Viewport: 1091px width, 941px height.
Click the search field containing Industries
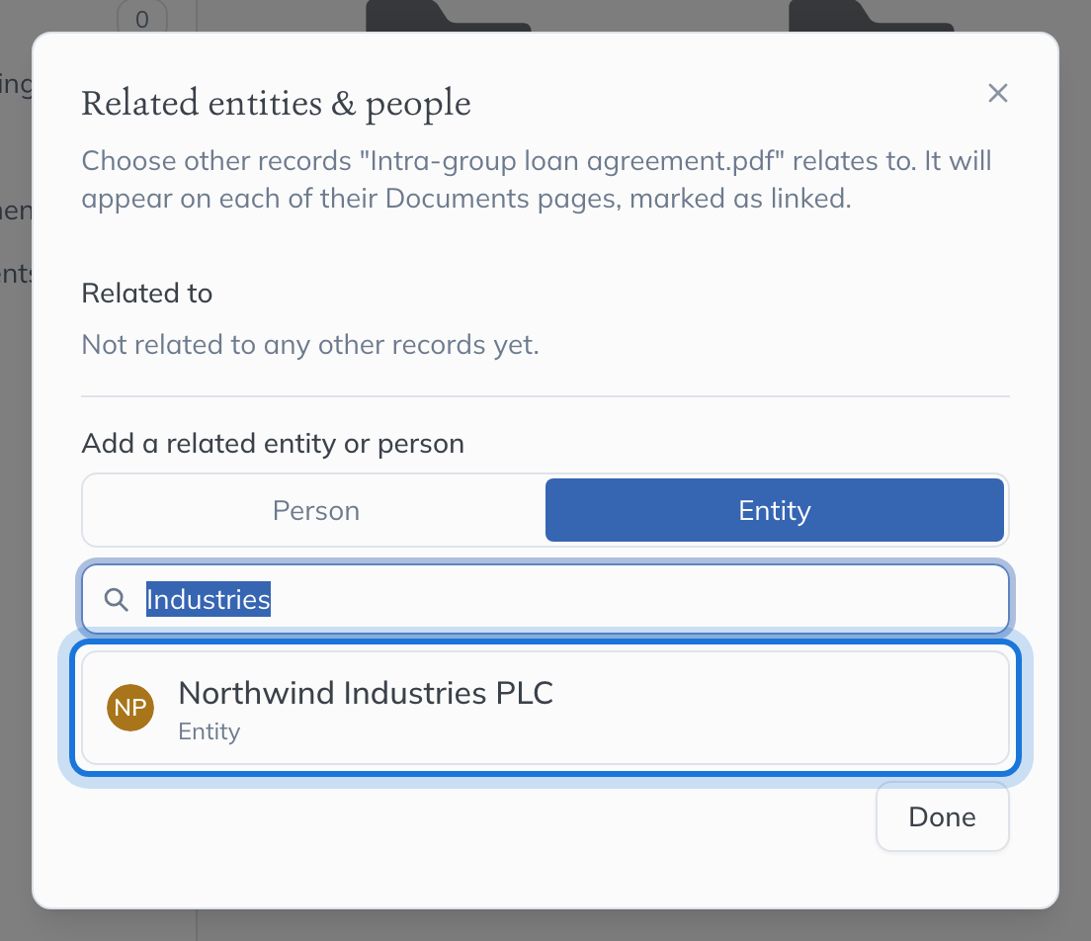[x=545, y=599]
